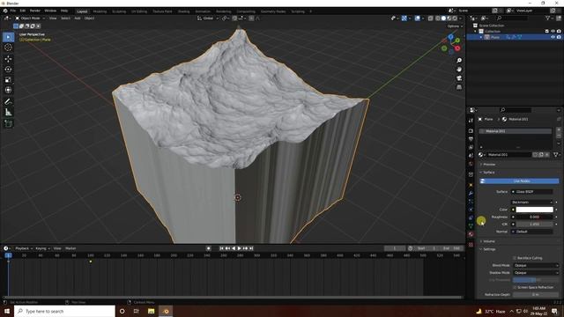Open the Blend Mode dropdown
The width and height of the screenshot is (564, 317).
(536, 265)
